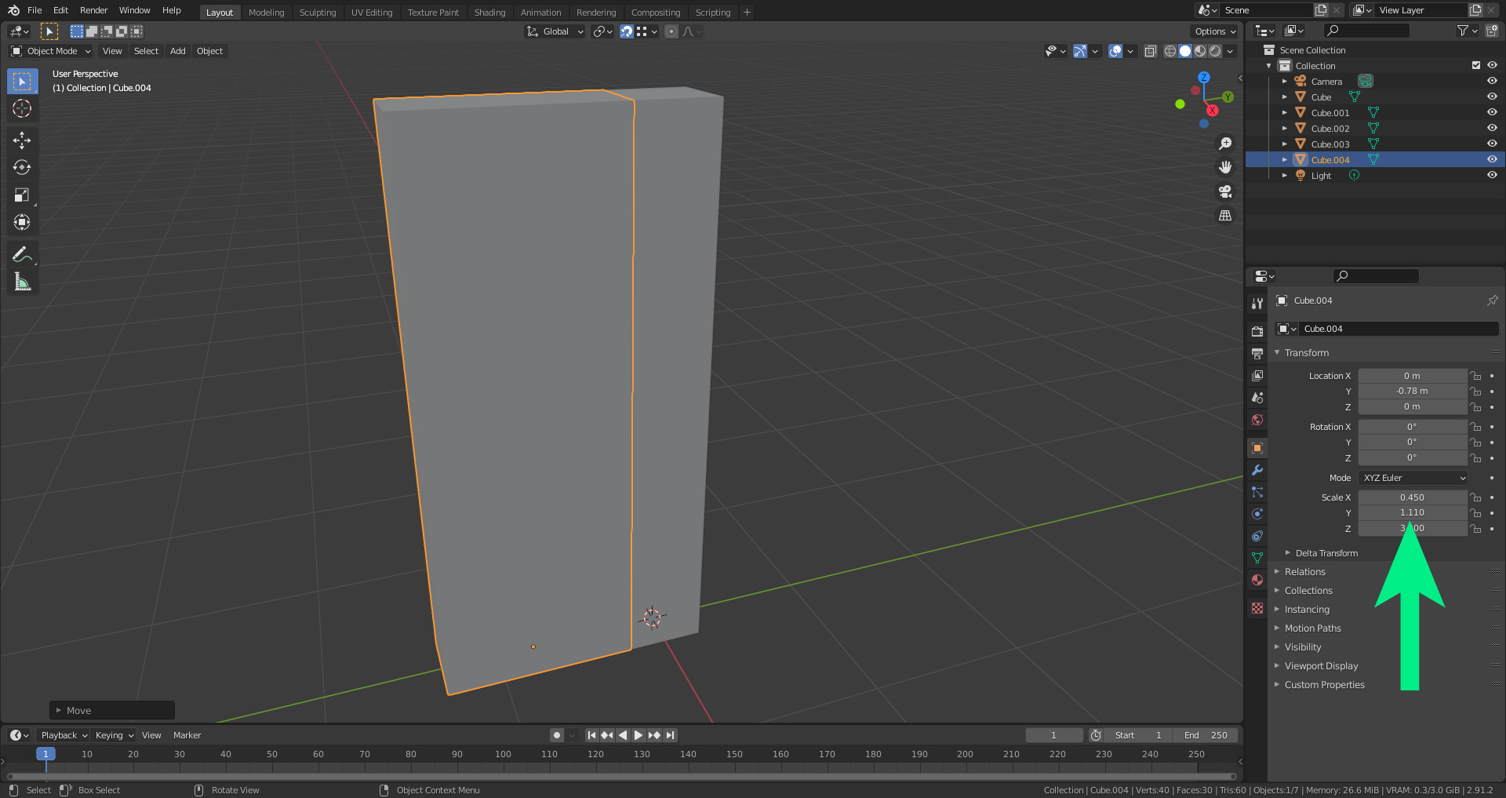1506x798 pixels.
Task: Hide Cube.004 using its eye icon
Action: click(1491, 159)
